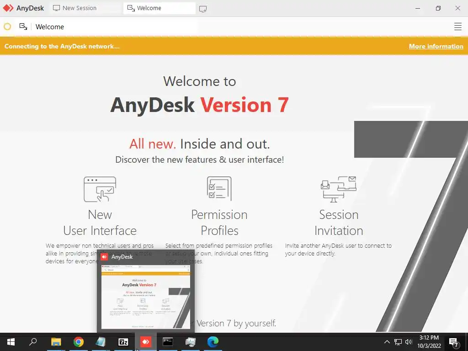Launch Google Chrome from the taskbar

[79, 342]
